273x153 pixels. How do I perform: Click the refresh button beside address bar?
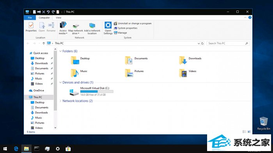tap(202, 43)
